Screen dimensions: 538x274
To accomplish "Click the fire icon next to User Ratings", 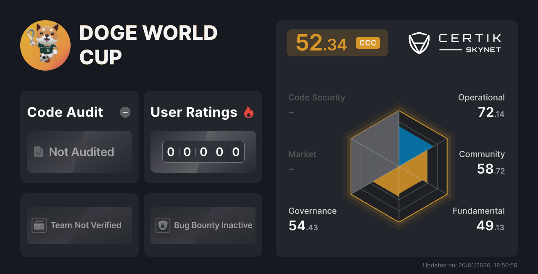I will [249, 112].
